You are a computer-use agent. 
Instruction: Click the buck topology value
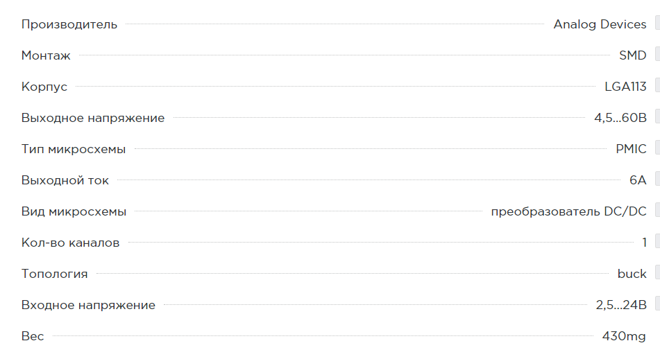pyautogui.click(x=632, y=274)
